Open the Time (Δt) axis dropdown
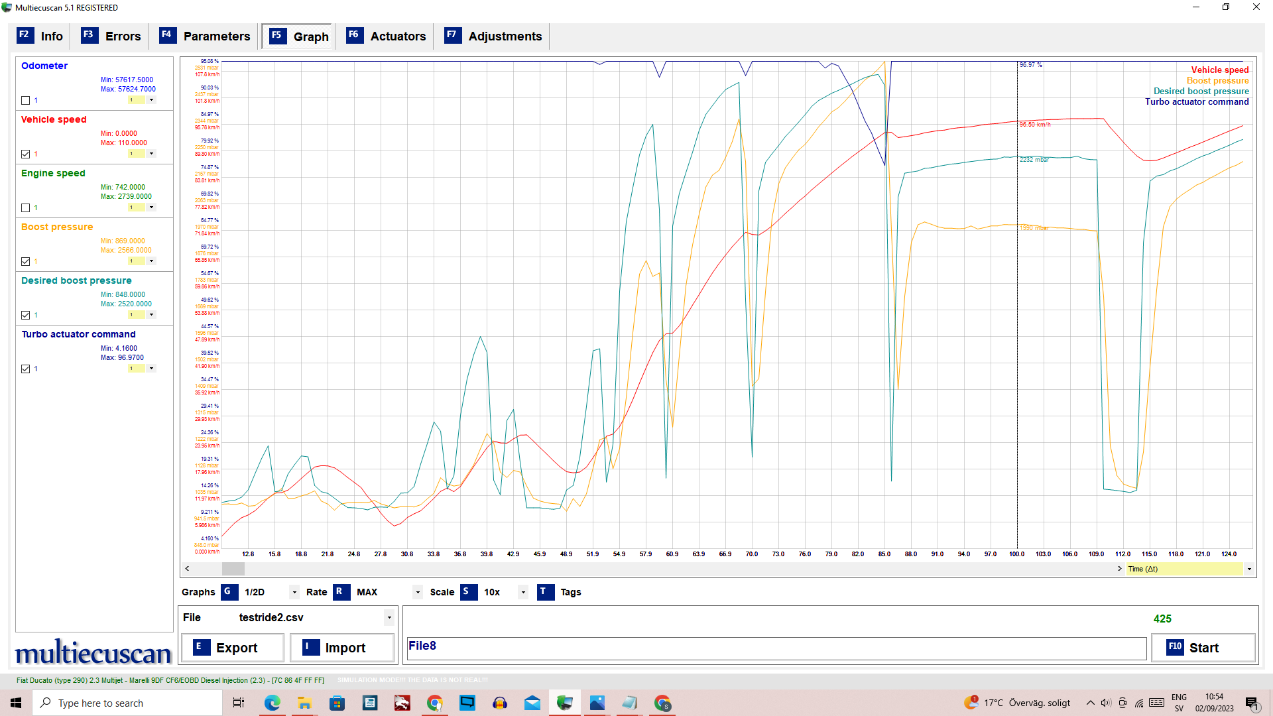Image resolution: width=1273 pixels, height=716 pixels. [x=1249, y=569]
